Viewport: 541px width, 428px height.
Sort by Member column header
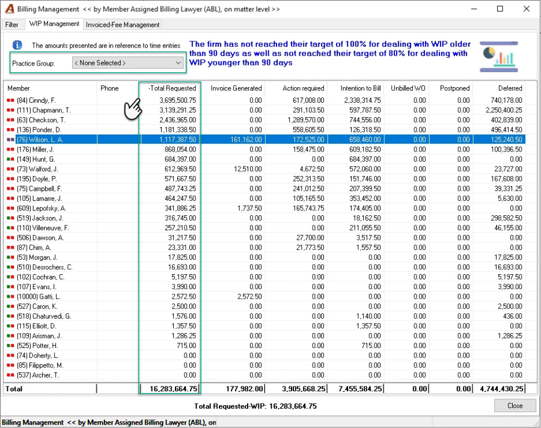click(50, 88)
